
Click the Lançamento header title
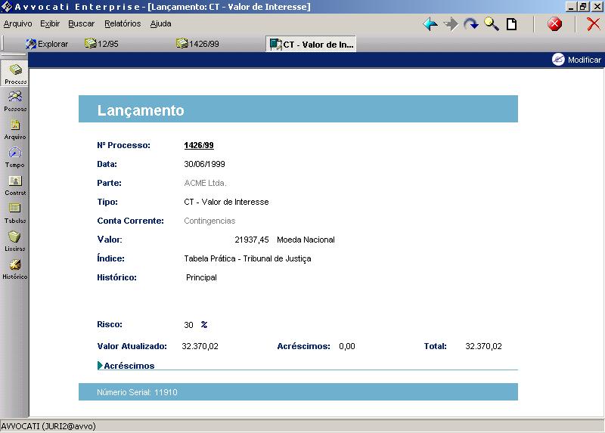click(x=141, y=110)
